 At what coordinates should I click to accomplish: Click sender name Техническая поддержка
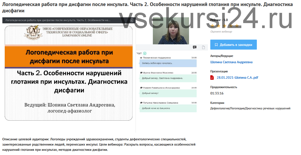click(157, 58)
